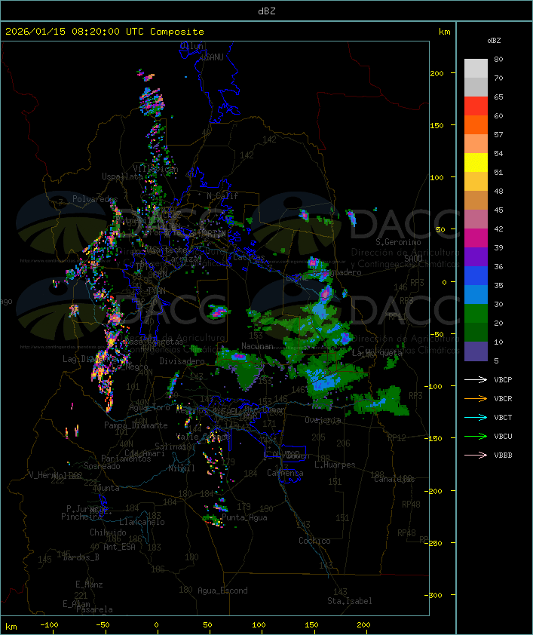The height and width of the screenshot is (635, 533).
Task: Click the 200 km tick on right axis
Action: [437, 73]
